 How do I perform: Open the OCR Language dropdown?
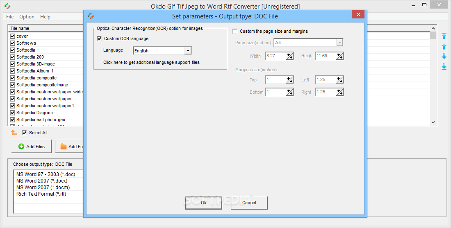coord(188,51)
